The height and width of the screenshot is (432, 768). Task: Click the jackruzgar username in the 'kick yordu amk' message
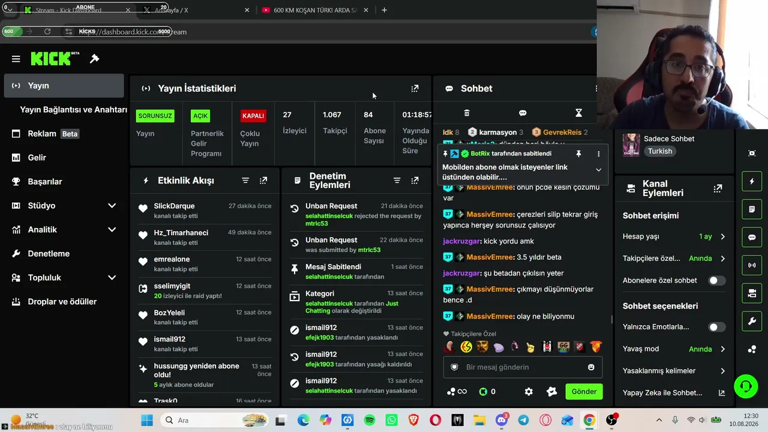click(x=461, y=241)
